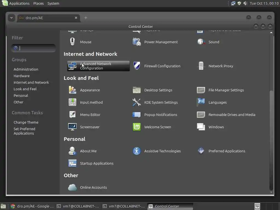Jump to Hardware group
280x210 pixels.
[x=22, y=76]
